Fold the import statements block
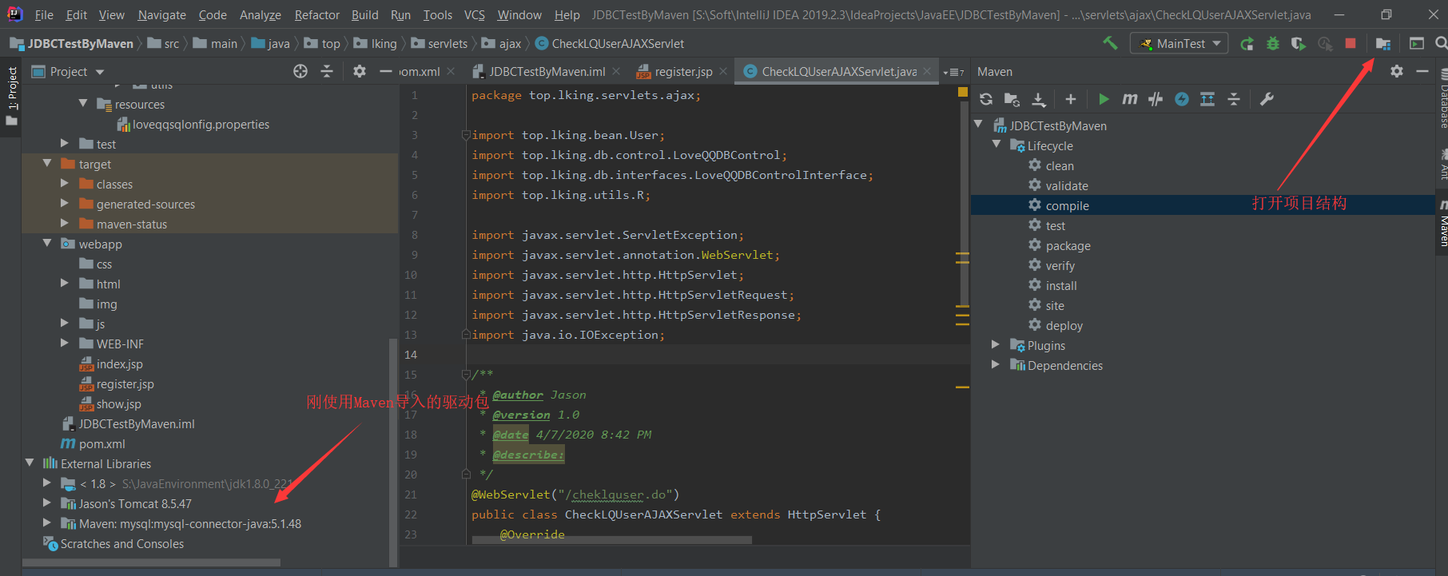This screenshot has width=1448, height=576. pyautogui.click(x=466, y=135)
